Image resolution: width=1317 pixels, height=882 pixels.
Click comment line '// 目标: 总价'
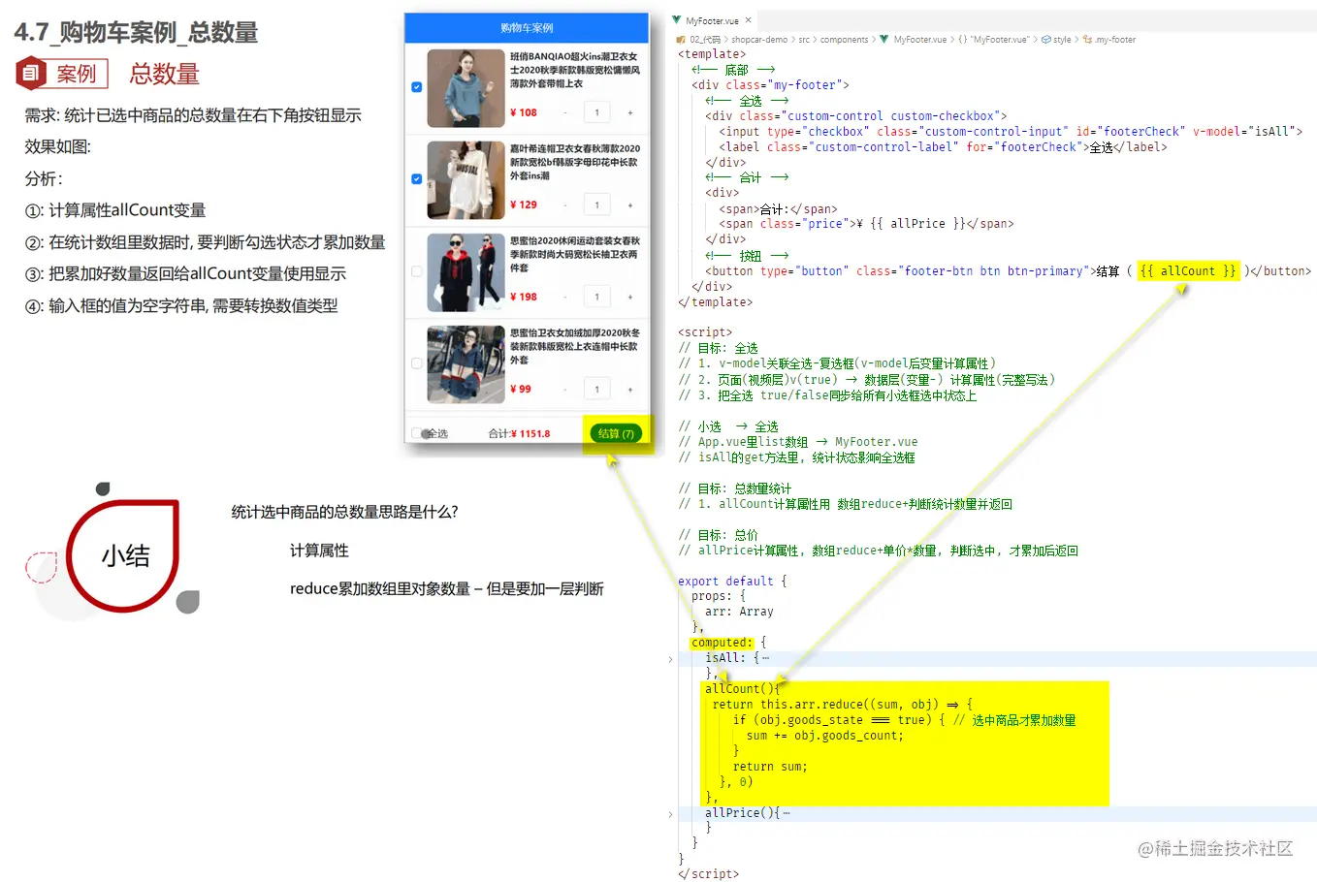click(x=718, y=535)
